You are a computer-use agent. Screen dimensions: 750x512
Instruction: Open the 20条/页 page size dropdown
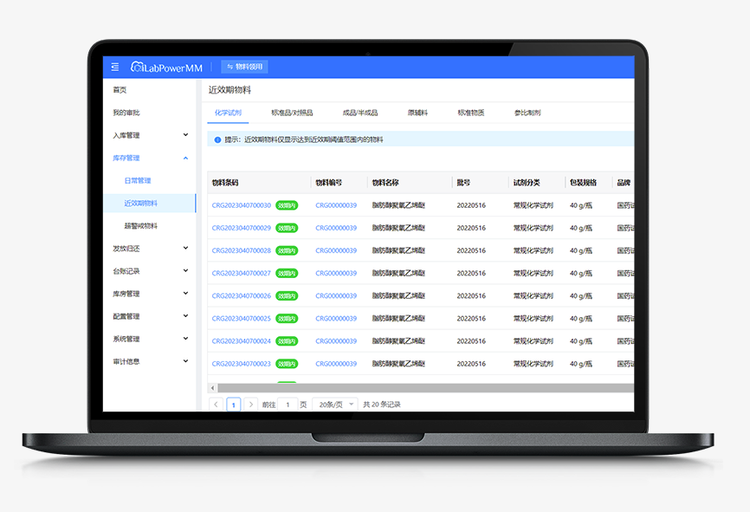[334, 405]
